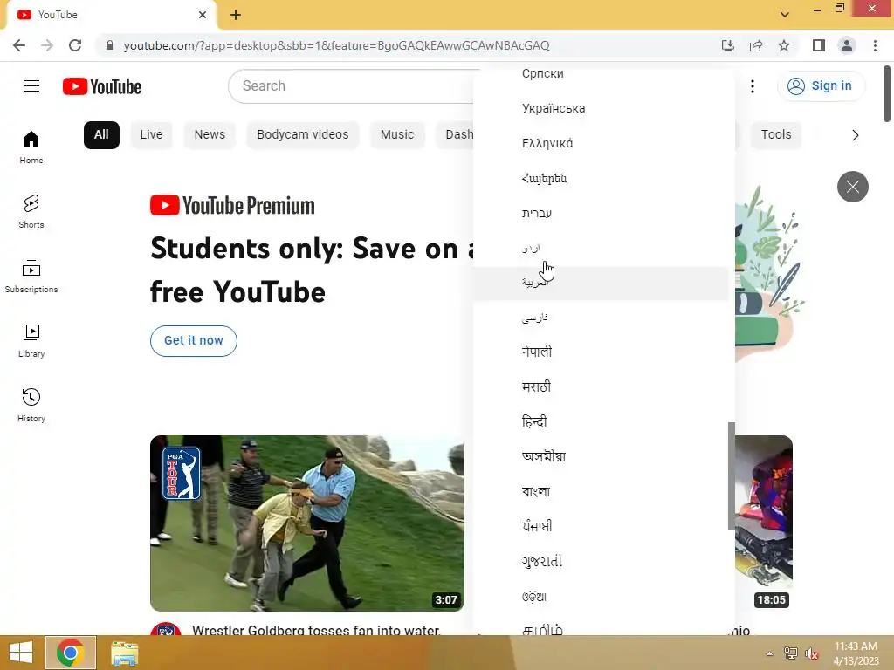Open the YouTube settings three-dot menu
The image size is (894, 670).
click(753, 86)
